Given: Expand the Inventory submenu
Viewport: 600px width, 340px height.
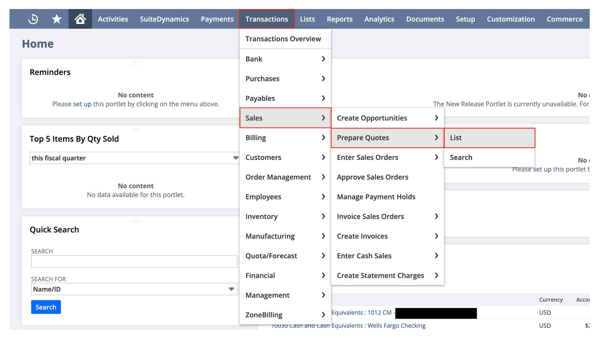Looking at the screenshot, I should click(285, 216).
